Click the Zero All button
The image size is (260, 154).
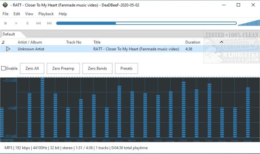[32, 68]
